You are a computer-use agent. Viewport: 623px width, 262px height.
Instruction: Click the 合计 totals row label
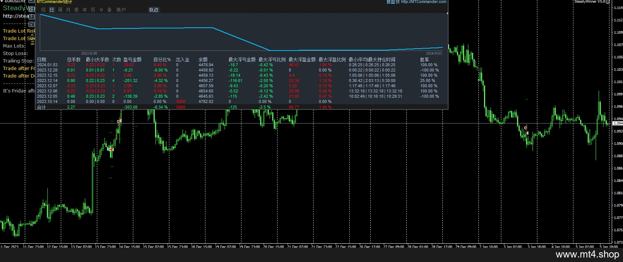point(41,107)
